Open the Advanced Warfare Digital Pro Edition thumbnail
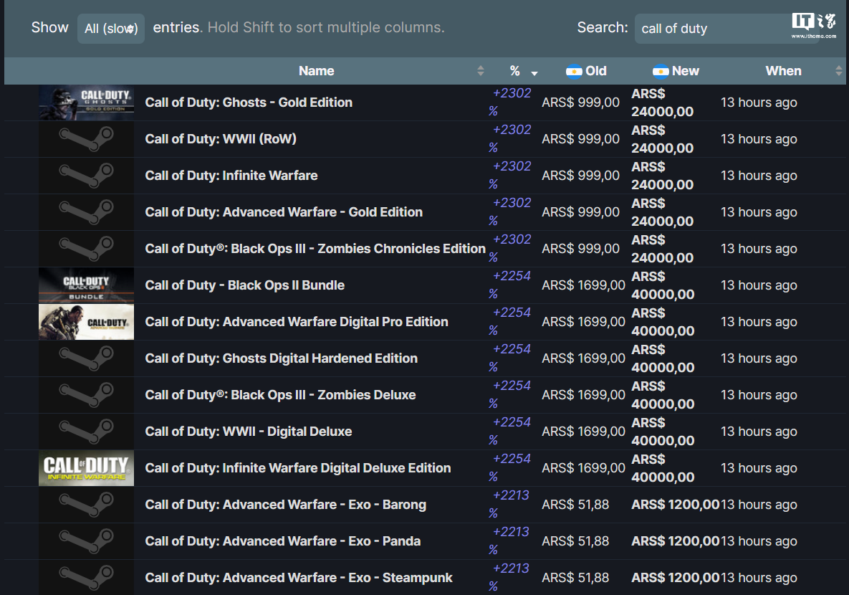This screenshot has width=849, height=595. 86,322
